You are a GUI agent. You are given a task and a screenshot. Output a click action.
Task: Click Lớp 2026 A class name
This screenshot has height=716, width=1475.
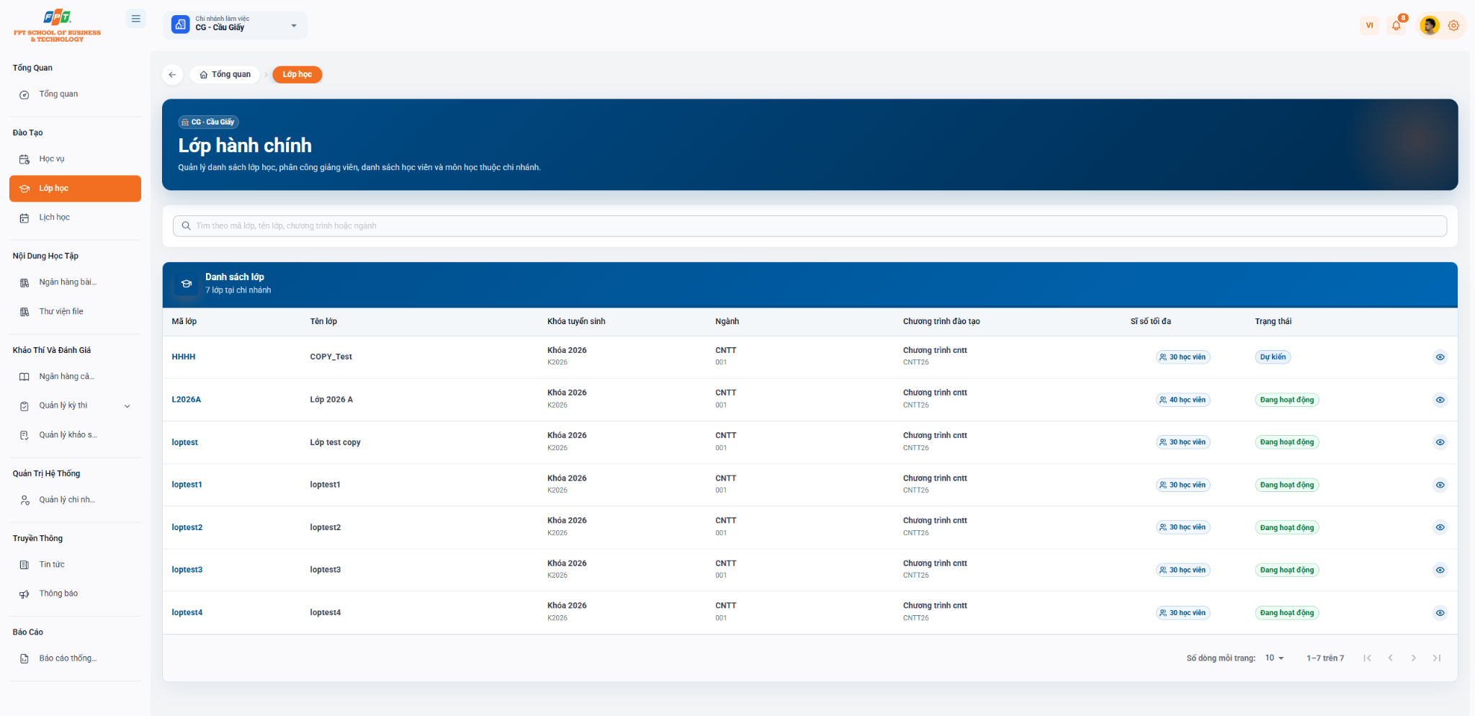coord(331,400)
